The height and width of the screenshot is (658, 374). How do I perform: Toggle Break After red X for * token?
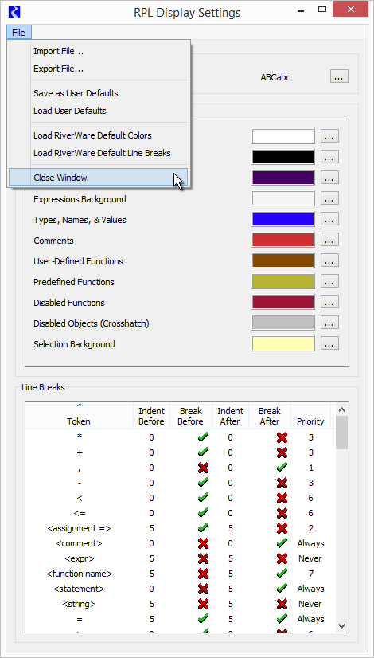click(282, 437)
